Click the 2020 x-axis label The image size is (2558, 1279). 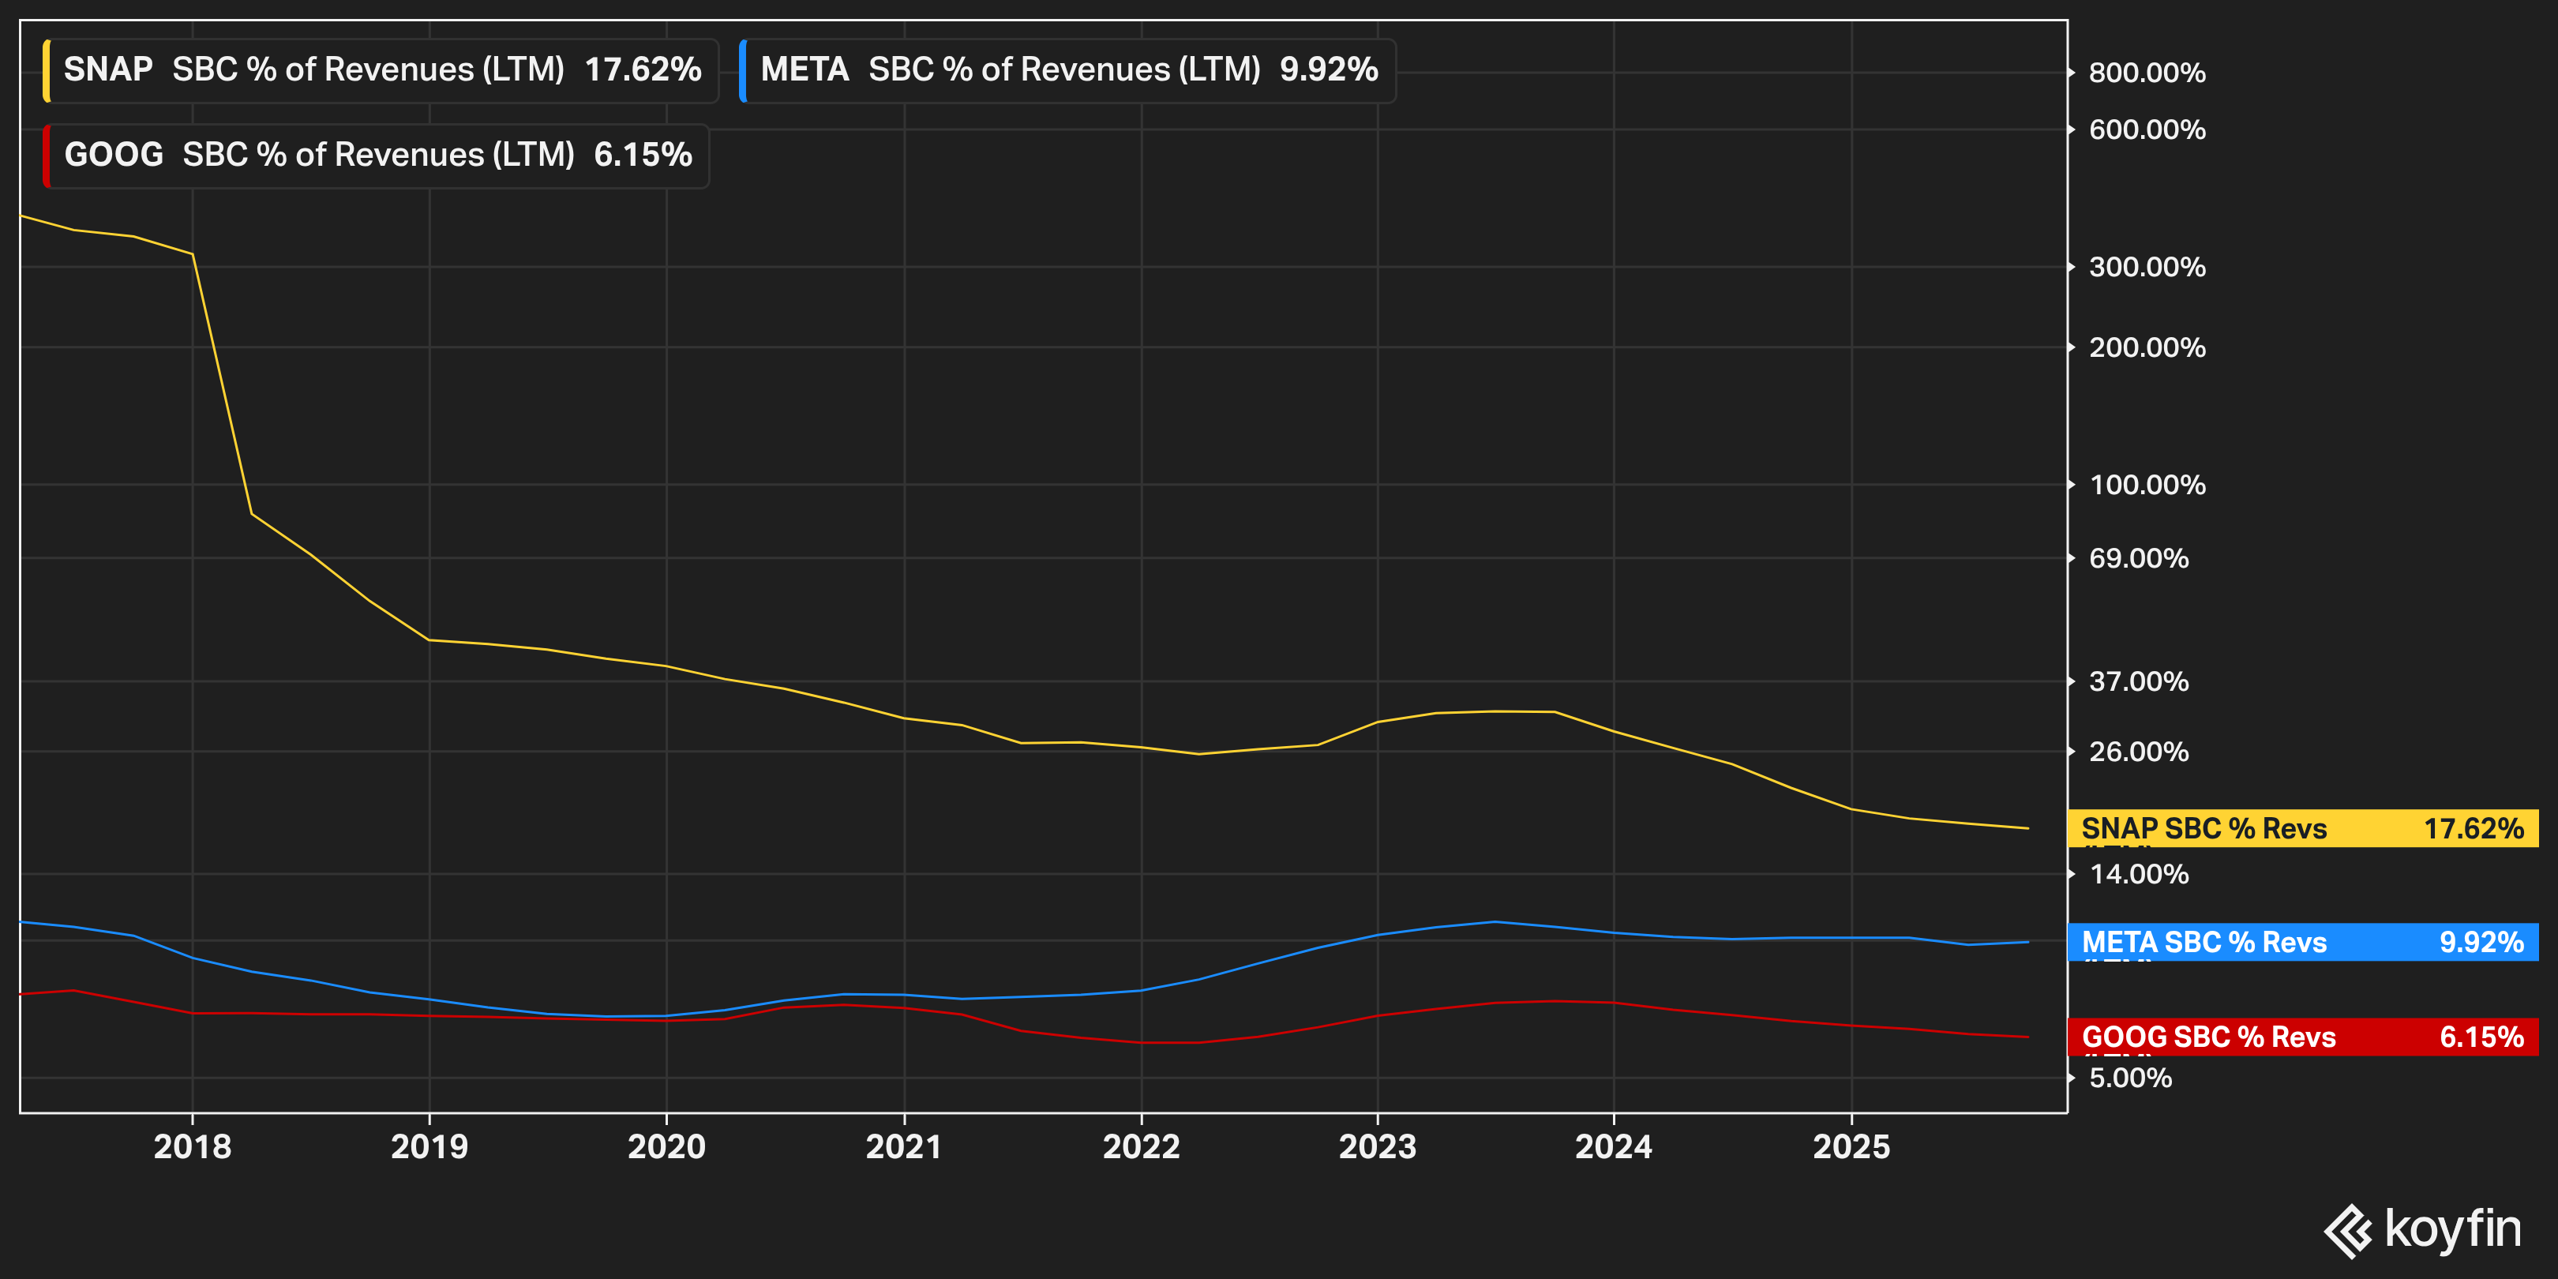pyautogui.click(x=666, y=1147)
